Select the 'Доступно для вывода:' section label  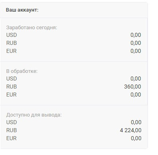click(34, 115)
